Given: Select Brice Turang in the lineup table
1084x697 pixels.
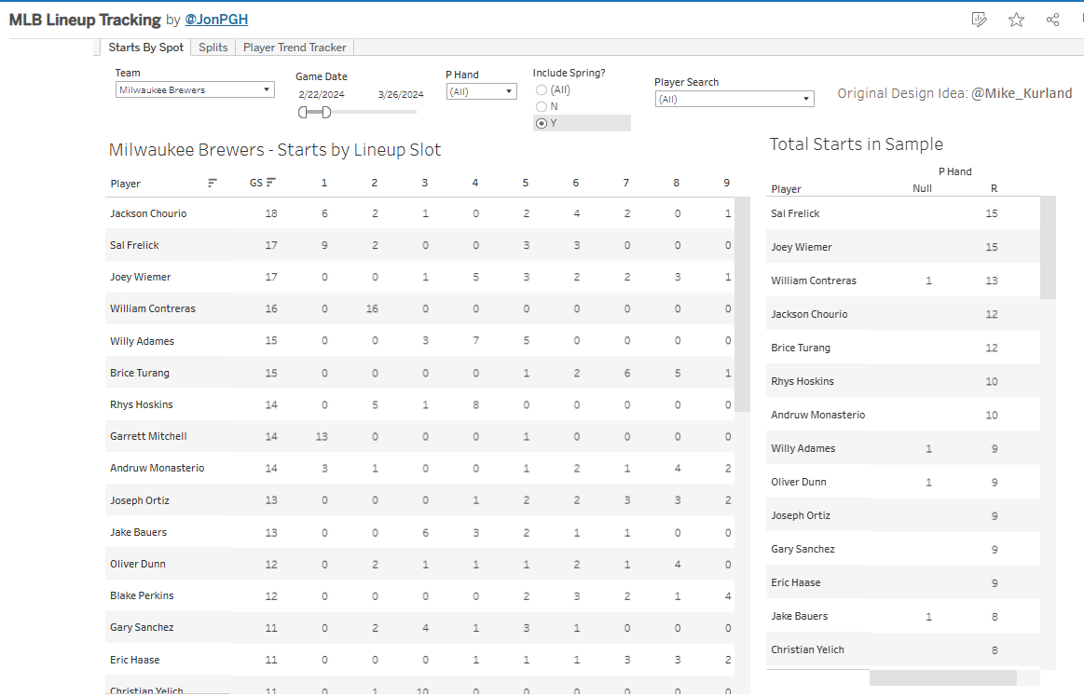Looking at the screenshot, I should click(x=140, y=373).
